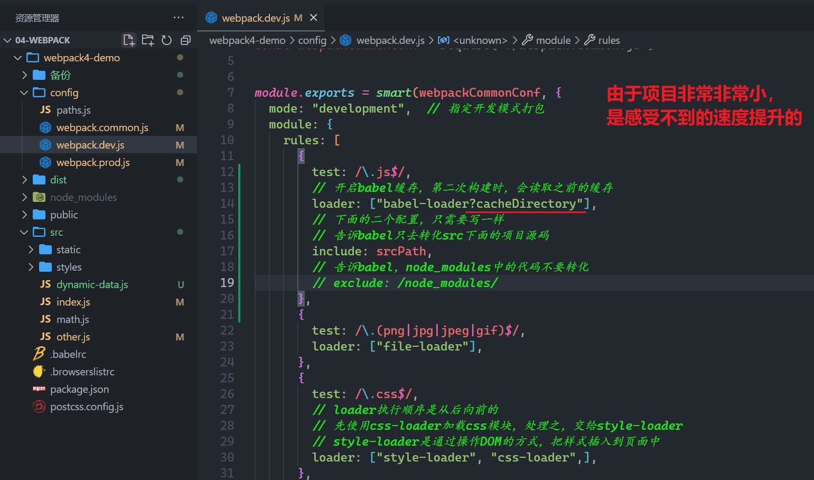
Task: Click the wrench icon before rules breadcrumb
Action: 590,40
